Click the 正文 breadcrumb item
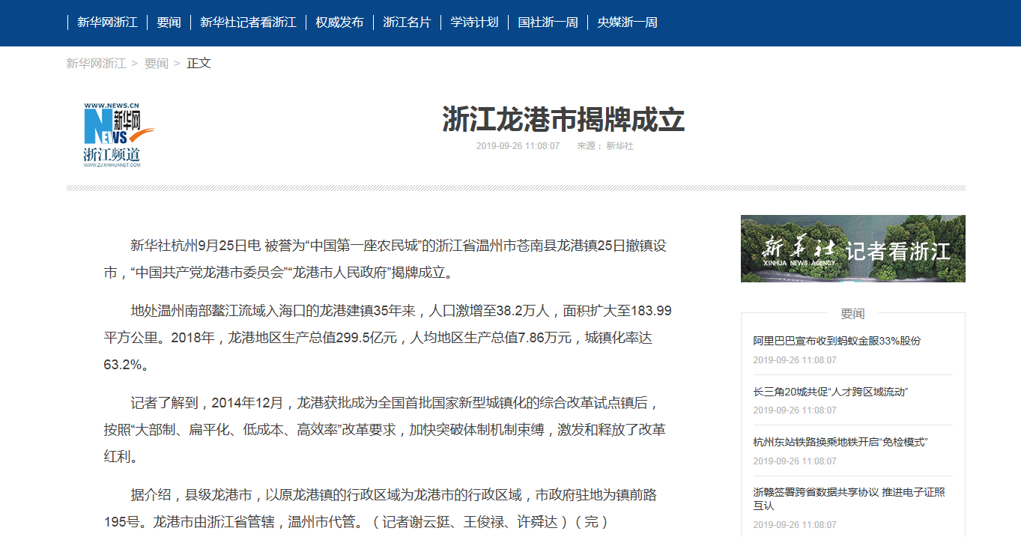Viewport: 1021px width, 537px height. [199, 63]
